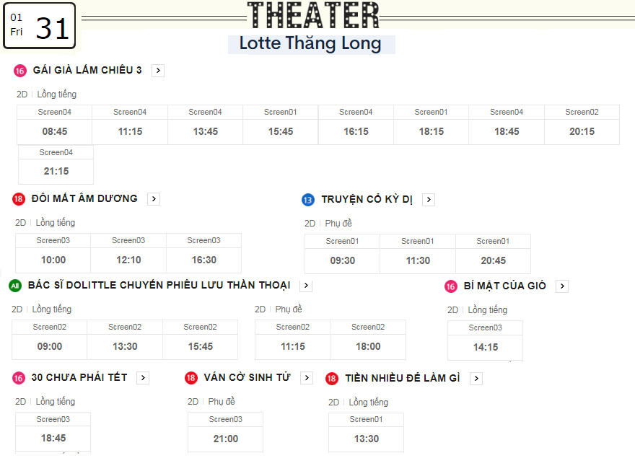Click the Fri 31 date box
Image resolution: width=635 pixels, height=466 pixels.
pyautogui.click(x=39, y=25)
